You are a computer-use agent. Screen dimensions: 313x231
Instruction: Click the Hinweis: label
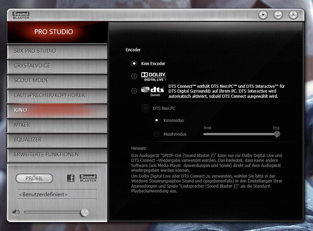point(139,148)
